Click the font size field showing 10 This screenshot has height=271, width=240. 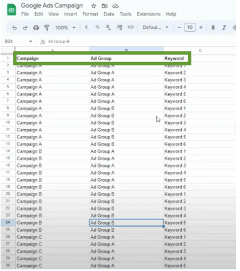(190, 27)
